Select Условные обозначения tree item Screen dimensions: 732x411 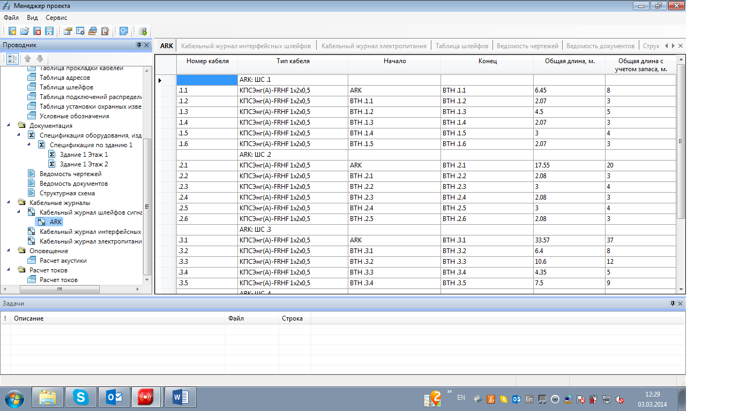74,116
